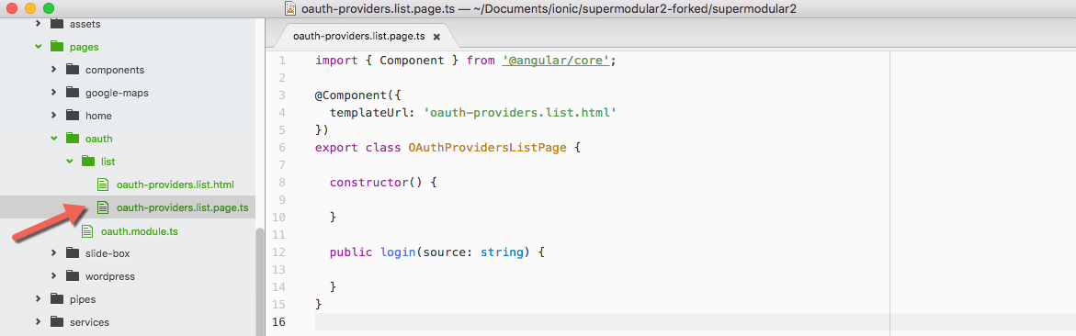Click the wordpress folder icon
Image resolution: width=1076 pixels, height=336 pixels.
pyautogui.click(x=73, y=276)
